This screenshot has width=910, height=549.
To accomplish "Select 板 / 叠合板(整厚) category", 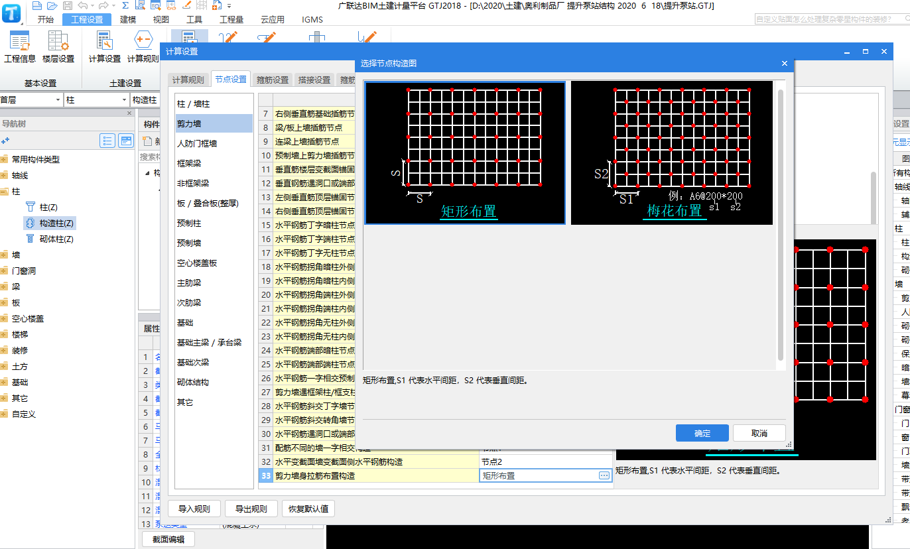I will pos(214,203).
